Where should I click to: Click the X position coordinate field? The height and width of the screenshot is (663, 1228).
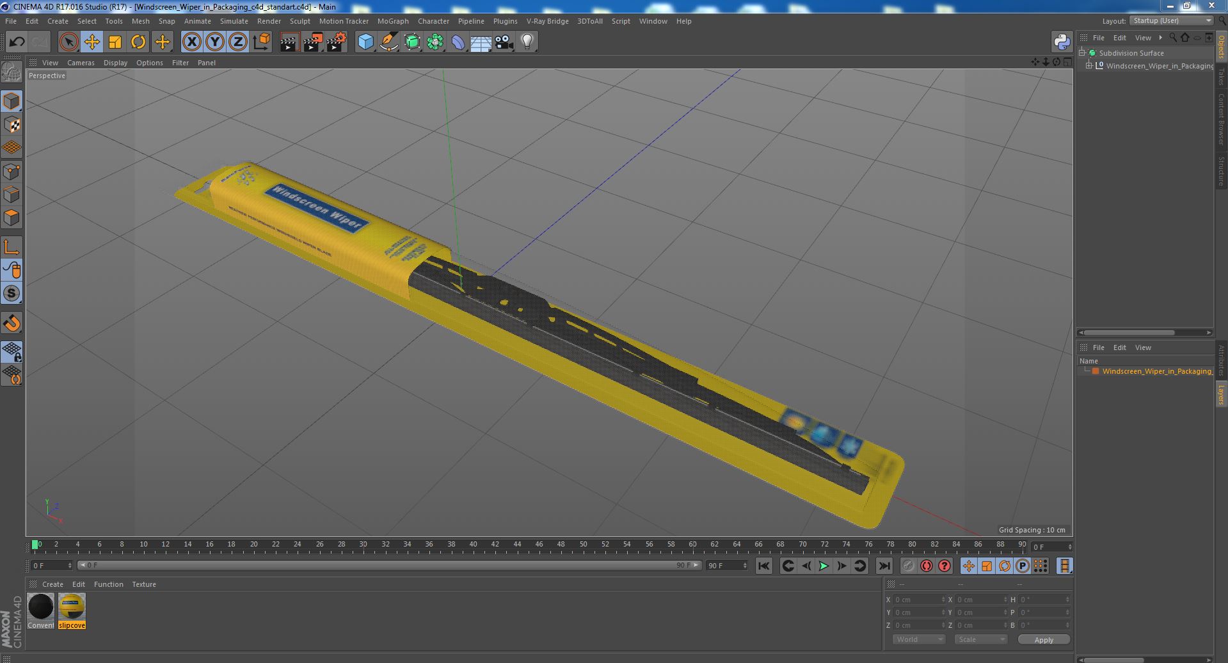point(919,600)
